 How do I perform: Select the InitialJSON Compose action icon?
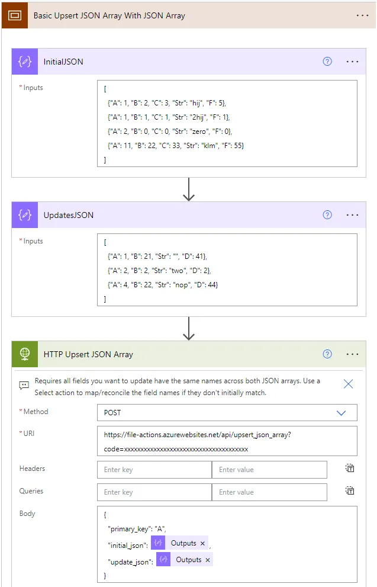point(24,61)
